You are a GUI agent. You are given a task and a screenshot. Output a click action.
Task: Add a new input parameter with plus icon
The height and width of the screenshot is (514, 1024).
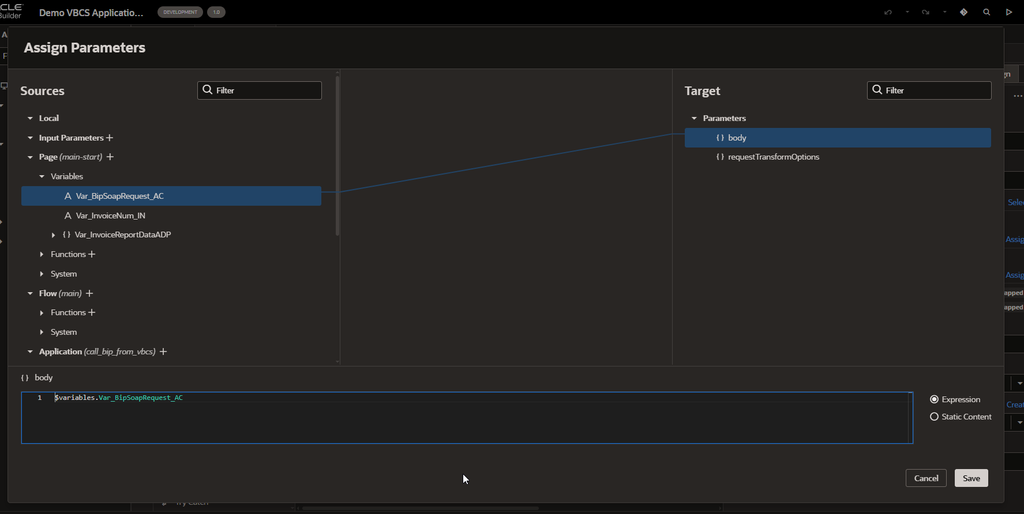click(110, 138)
